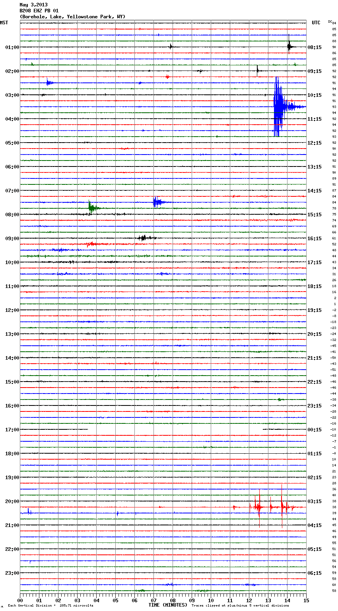Click the 22:15 UTC time label
The height and width of the screenshot is (611, 338).
click(x=315, y=382)
